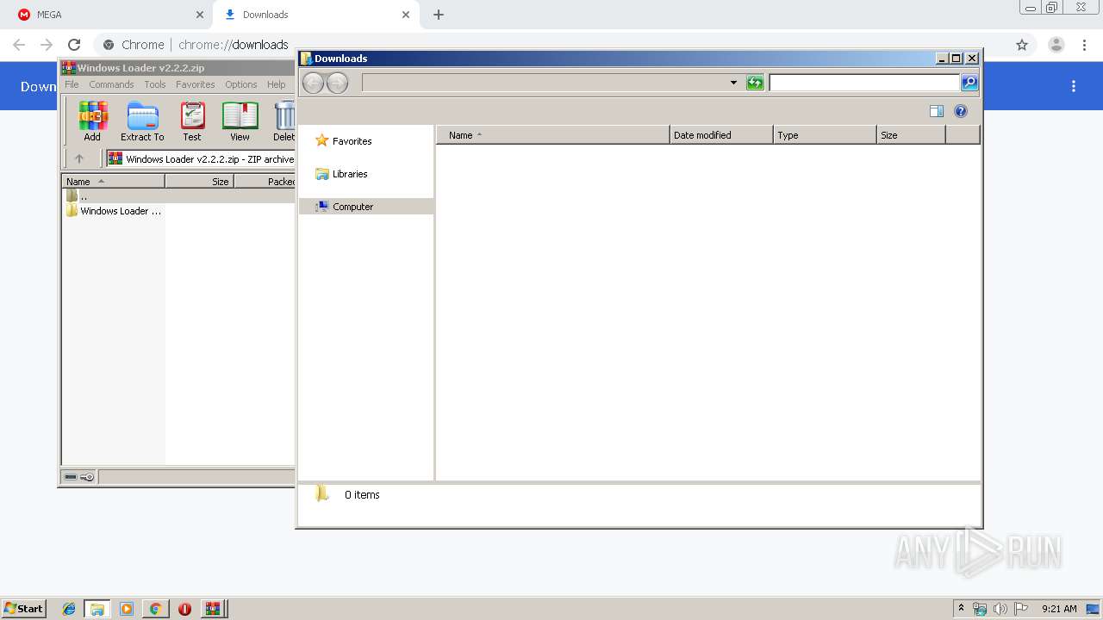This screenshot has height=620, width=1103.
Task: Click Forward button in Downloads explorer window
Action: click(x=337, y=83)
